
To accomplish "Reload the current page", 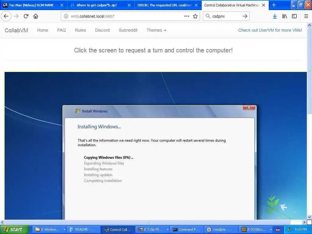I will click(26, 16).
